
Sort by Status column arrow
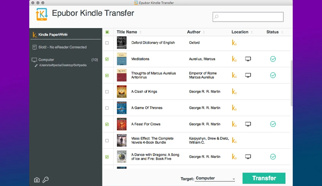[282, 32]
